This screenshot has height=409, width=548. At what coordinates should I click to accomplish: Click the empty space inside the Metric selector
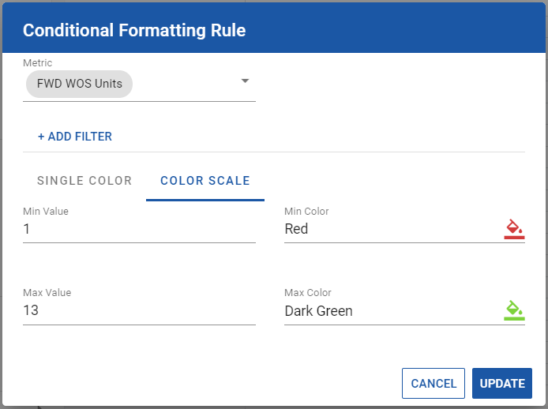coord(186,84)
